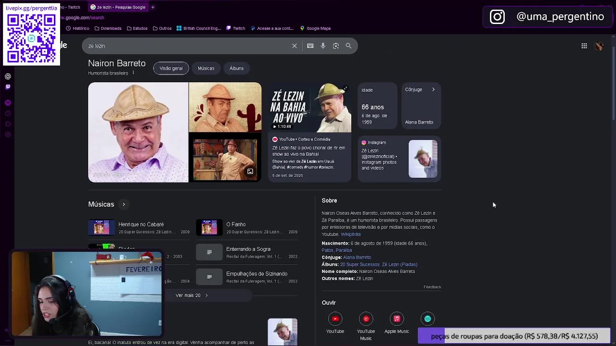
Task: Open the Twitch bookmark in the bookmarks bar
Action: click(x=236, y=28)
